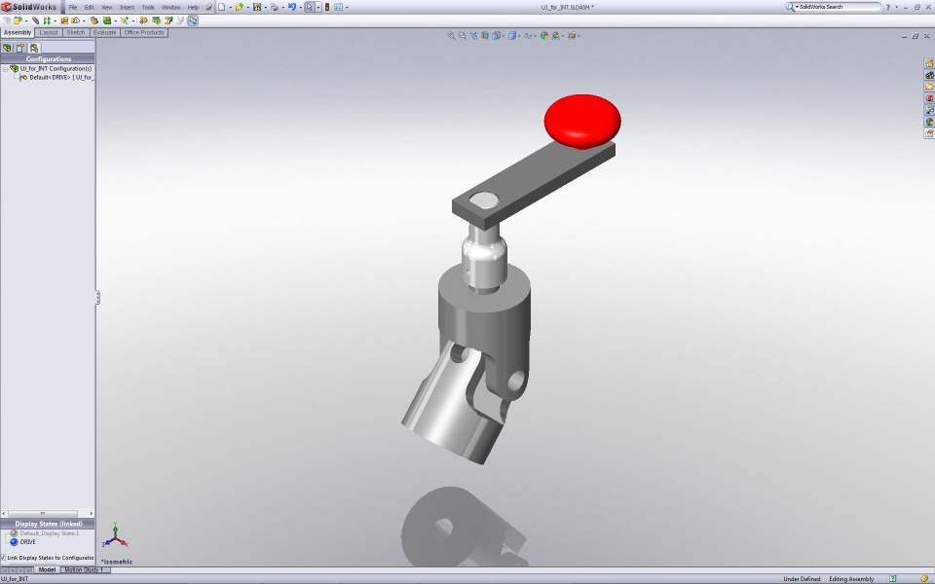This screenshot has height=584, width=935.
Task: Open the Motion Study 1 tab
Action: [x=84, y=569]
